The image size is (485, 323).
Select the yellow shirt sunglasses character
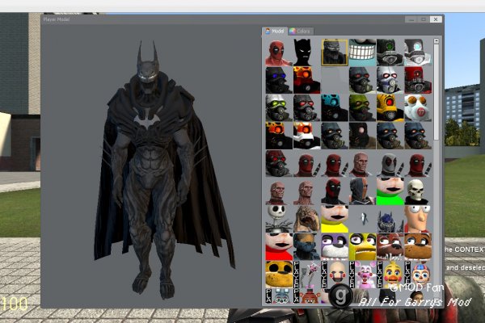[x=335, y=219]
